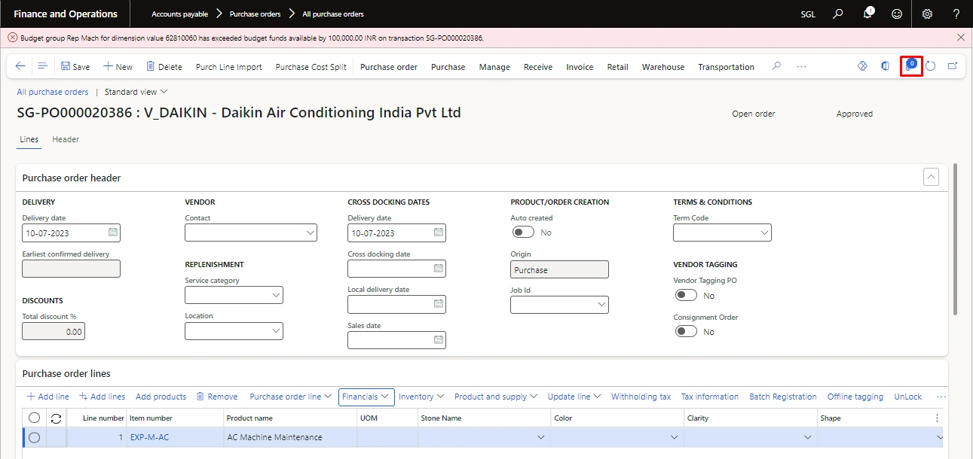Open Stone Name dropdown in line 1

pos(540,437)
